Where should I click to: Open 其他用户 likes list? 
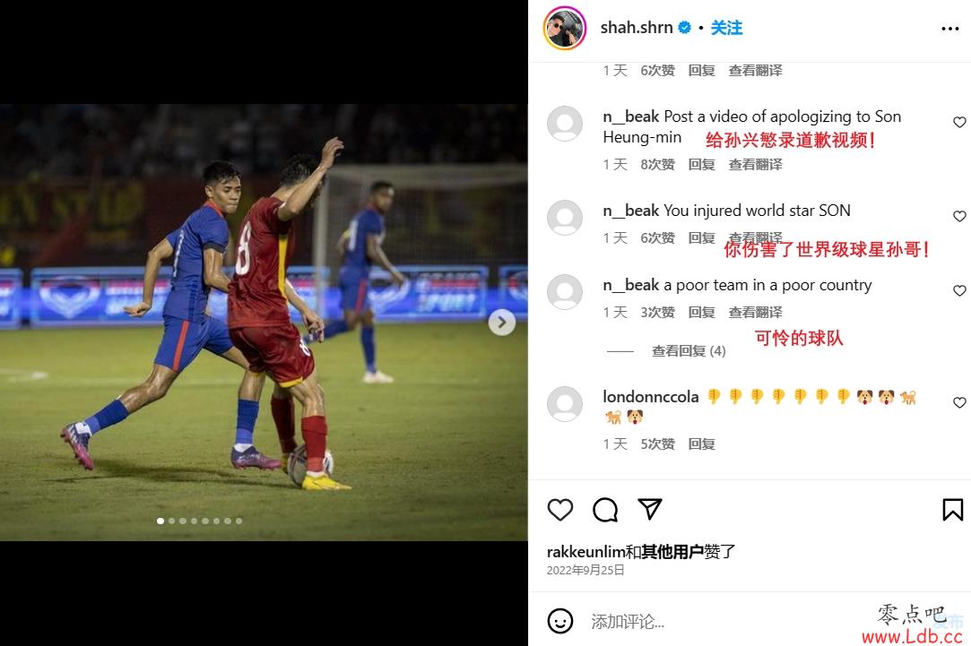point(672,551)
